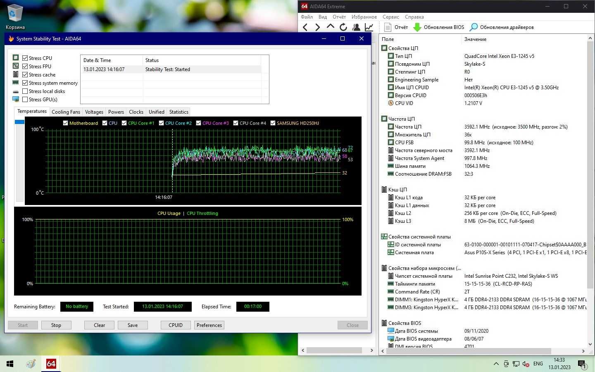595x372 pixels.
Task: Open the user profile icon in AIDA64 toolbar
Action: pyautogui.click(x=356, y=27)
